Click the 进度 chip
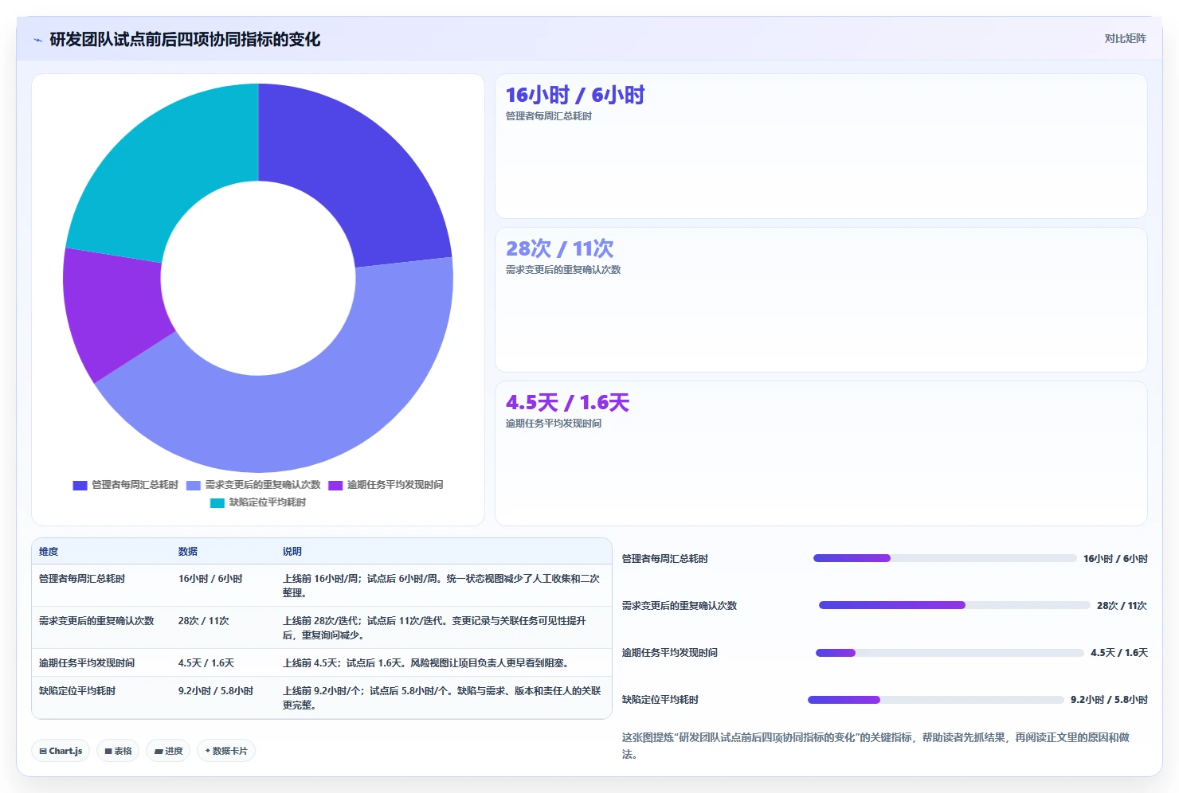Viewport: 1179px width, 793px height. click(168, 751)
